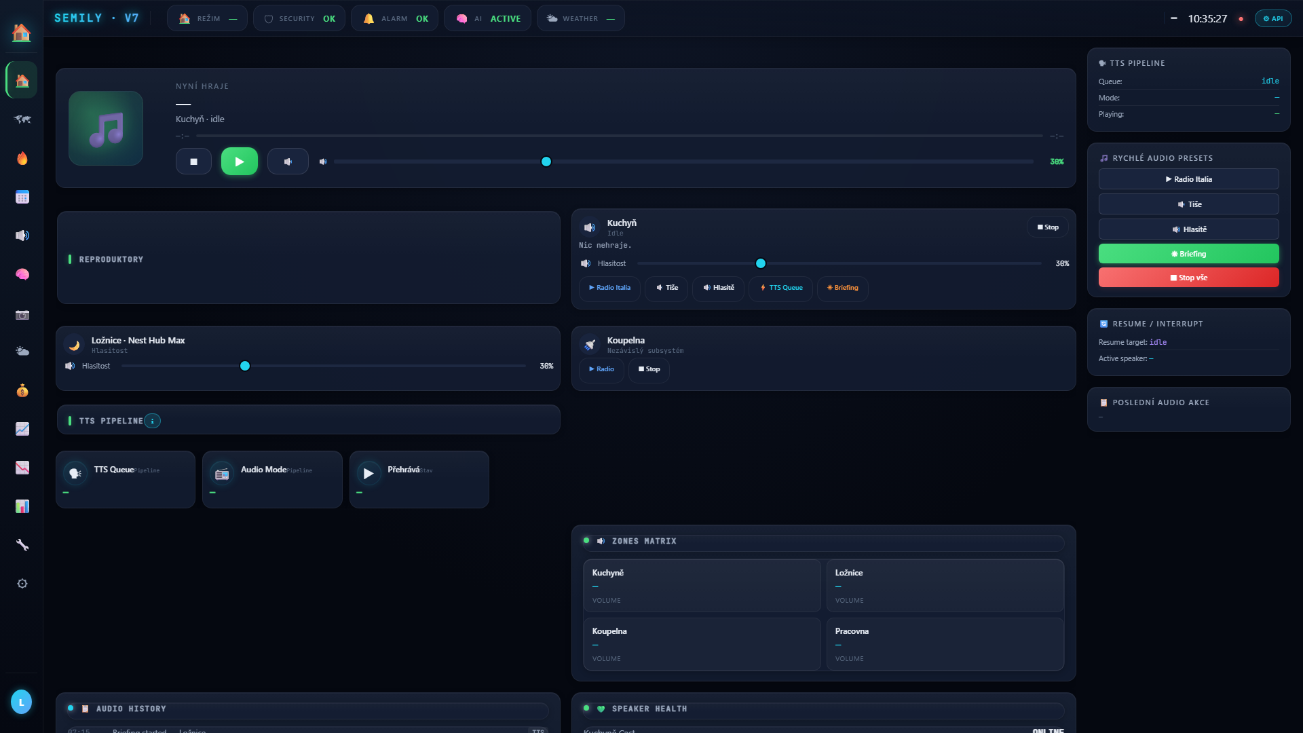Click the Přehrává play icon
Viewport: 1303px width, 733px height.
(369, 473)
